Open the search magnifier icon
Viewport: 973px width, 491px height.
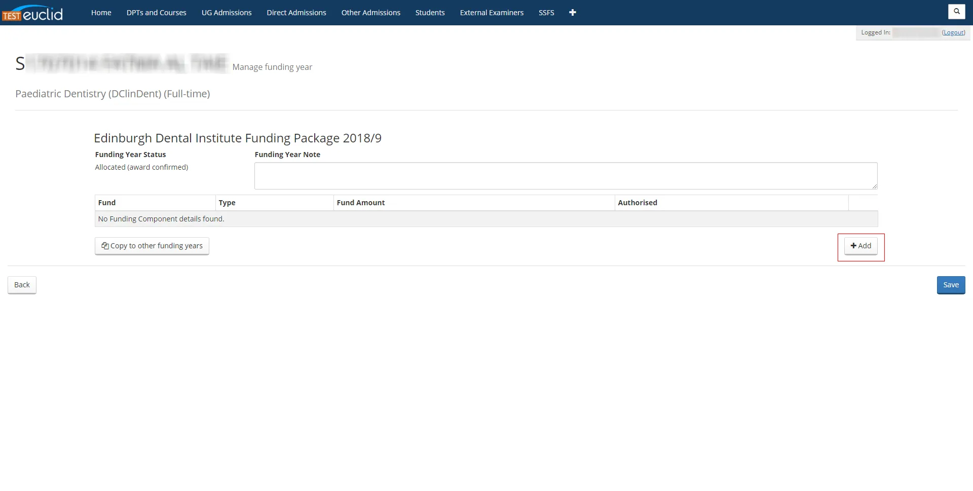(956, 11)
